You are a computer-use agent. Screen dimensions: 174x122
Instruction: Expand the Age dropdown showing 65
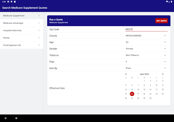(x=145, y=42)
